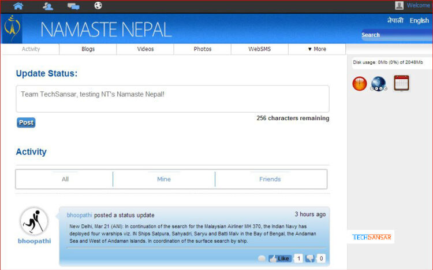Open the Activity menu tab

click(x=31, y=49)
